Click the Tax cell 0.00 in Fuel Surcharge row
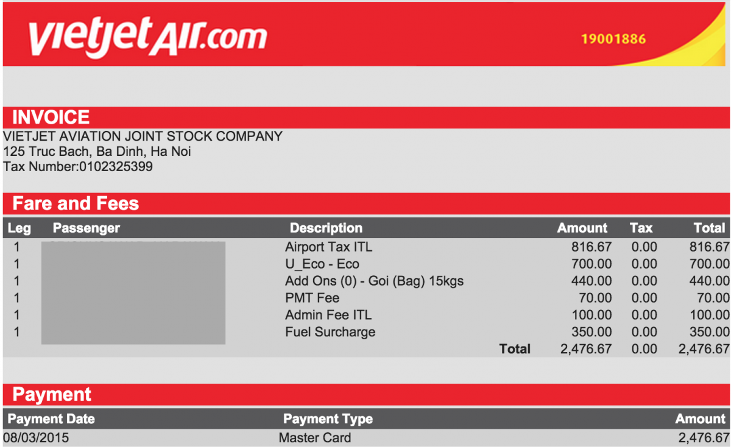The width and height of the screenshot is (731, 447). point(644,333)
